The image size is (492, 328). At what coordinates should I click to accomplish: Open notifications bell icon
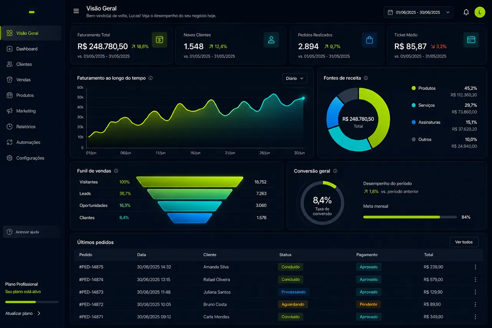(466, 12)
